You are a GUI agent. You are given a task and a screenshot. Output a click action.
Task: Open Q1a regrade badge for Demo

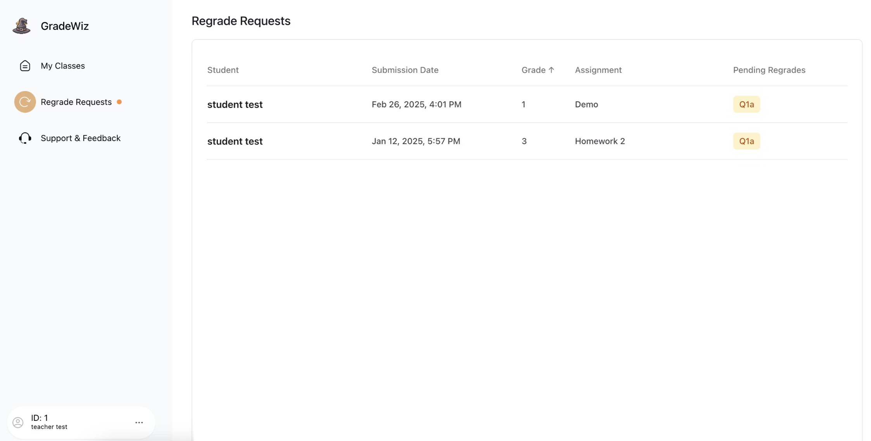point(746,104)
